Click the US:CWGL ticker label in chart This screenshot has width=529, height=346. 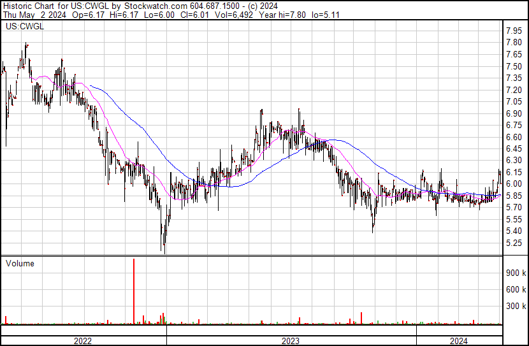25,27
